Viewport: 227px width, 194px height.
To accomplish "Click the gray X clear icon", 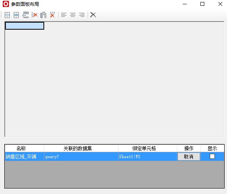I will pyautogui.click(x=93, y=15).
